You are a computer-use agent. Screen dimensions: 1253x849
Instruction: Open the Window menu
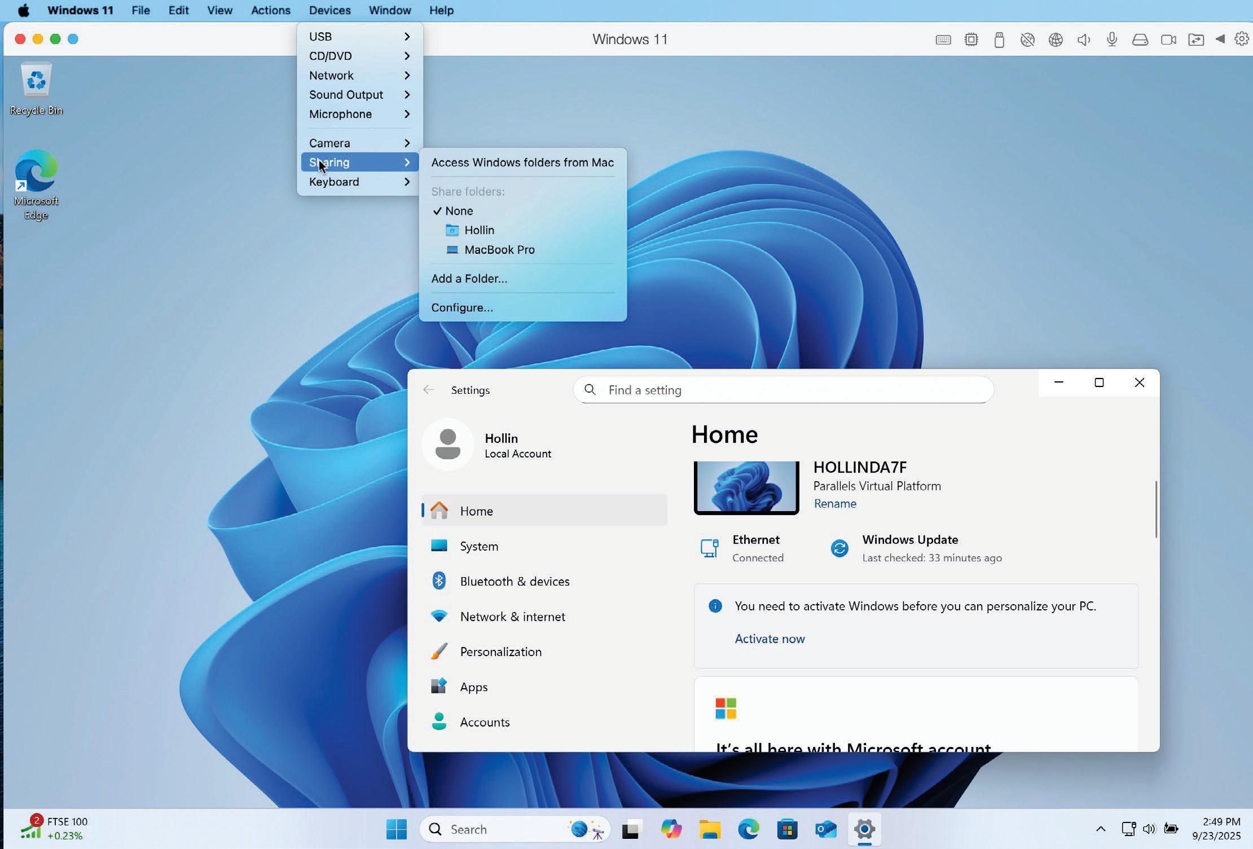[390, 10]
